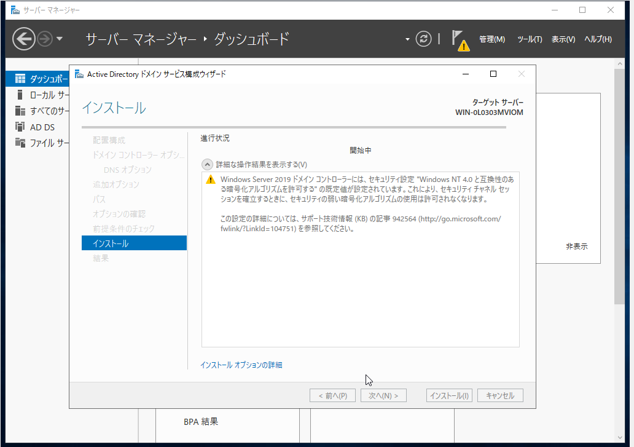Click the 次へ(N) > button
Viewport: 634px width, 447px height.
coord(383,395)
